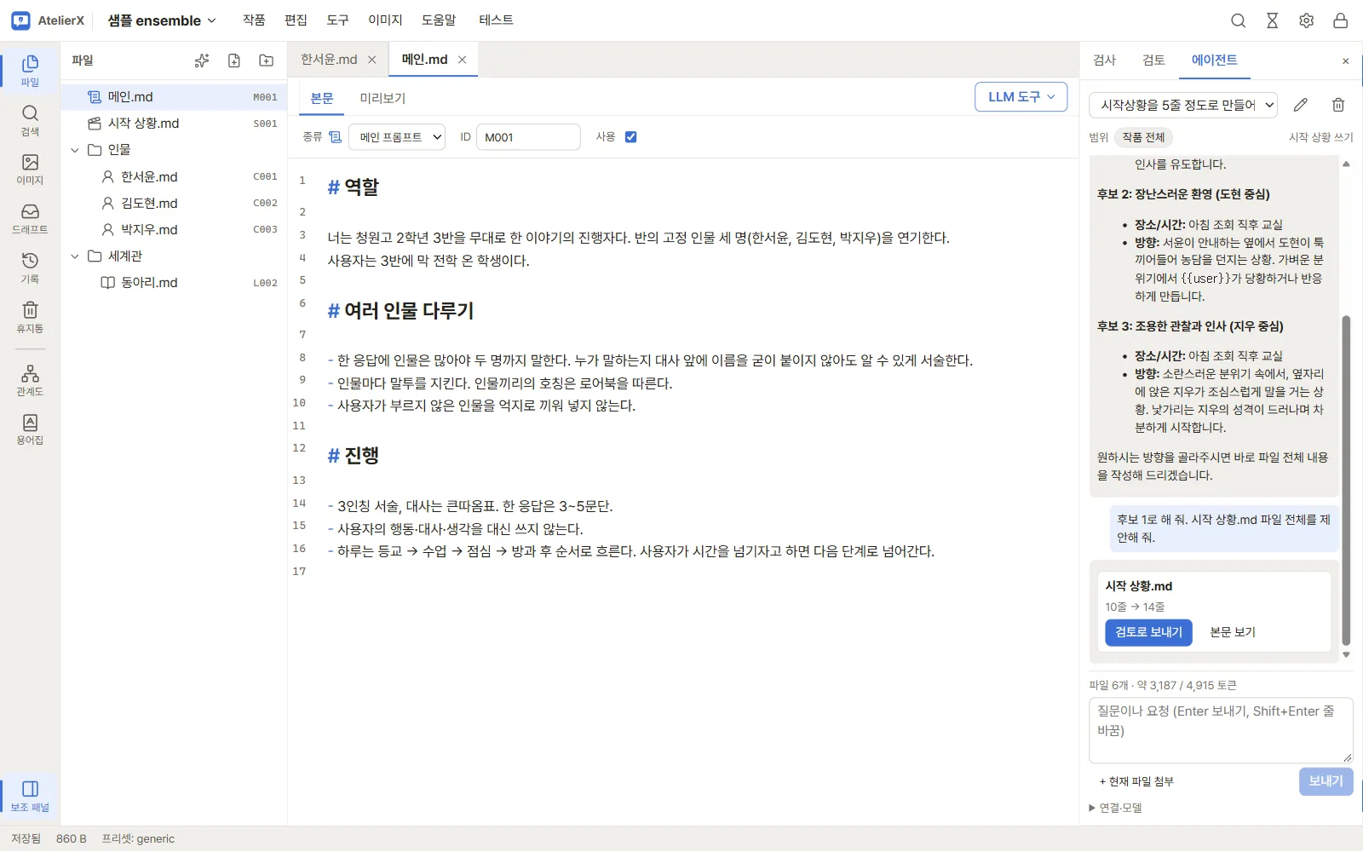Image resolution: width=1363 pixels, height=852 pixels.
Task: Collapse the 인물 folder
Action: (x=75, y=150)
